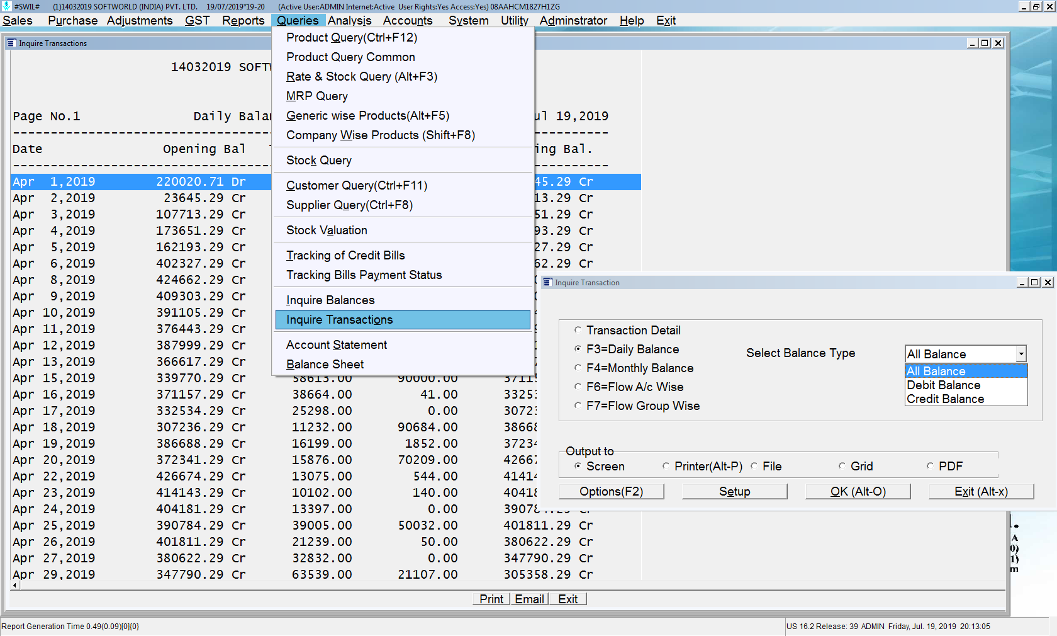The image size is (1057, 636).
Task: Click the Inquire Transactions window icon
Action: click(11, 43)
